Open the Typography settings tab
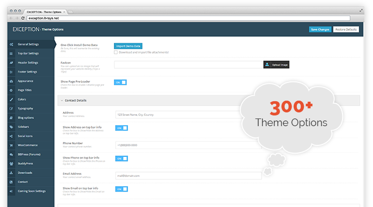This screenshot has height=207, width=373. [x=26, y=108]
